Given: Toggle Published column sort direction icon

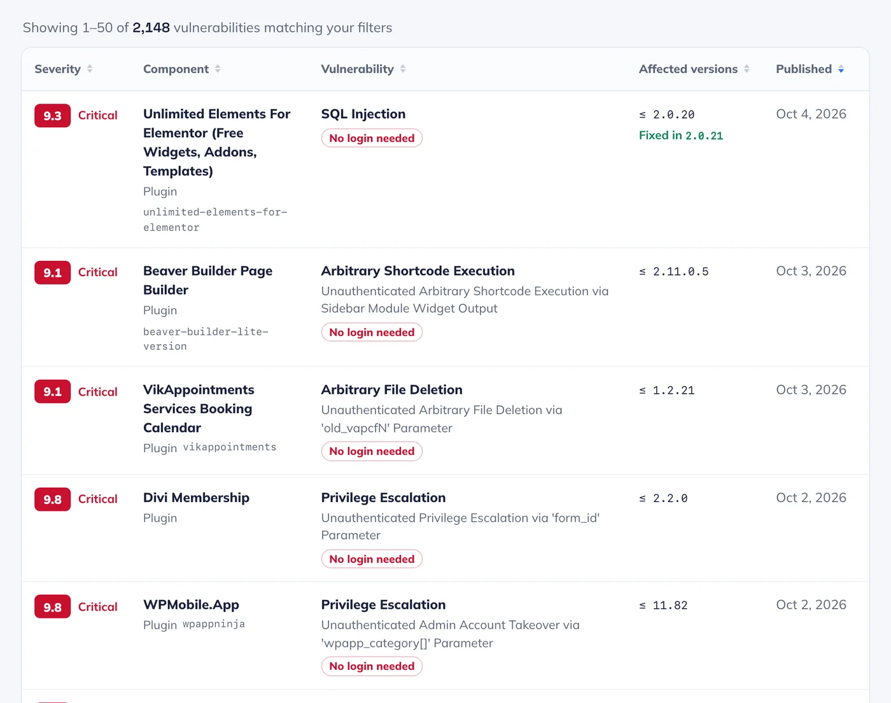Looking at the screenshot, I should [841, 69].
